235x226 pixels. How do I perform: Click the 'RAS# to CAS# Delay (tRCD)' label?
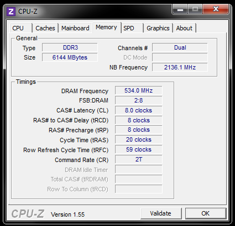pos(71,120)
